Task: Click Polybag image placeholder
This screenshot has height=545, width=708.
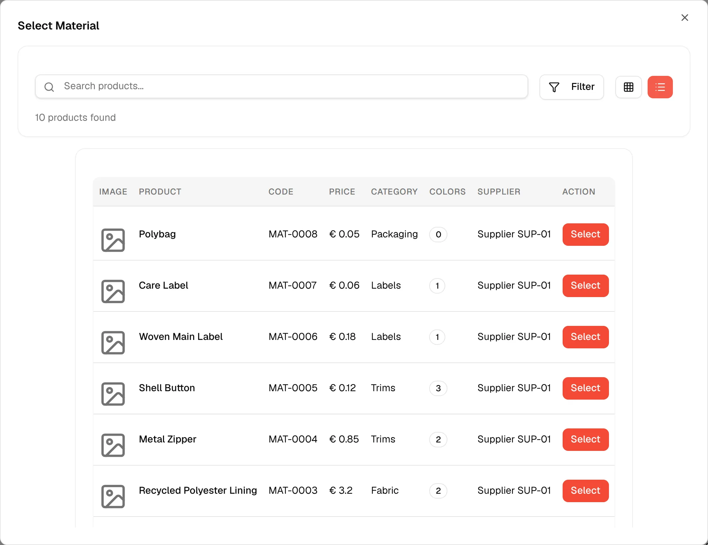Action: coord(113,240)
